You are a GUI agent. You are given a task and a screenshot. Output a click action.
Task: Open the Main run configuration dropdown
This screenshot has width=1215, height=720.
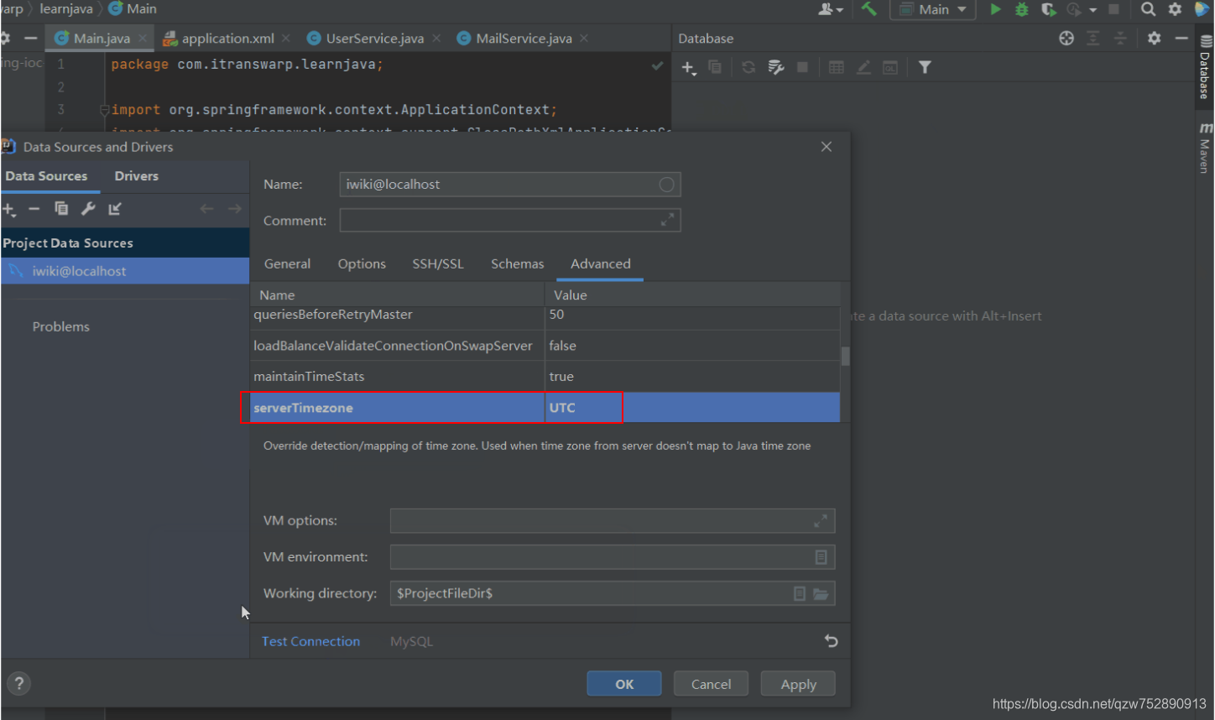(x=933, y=9)
